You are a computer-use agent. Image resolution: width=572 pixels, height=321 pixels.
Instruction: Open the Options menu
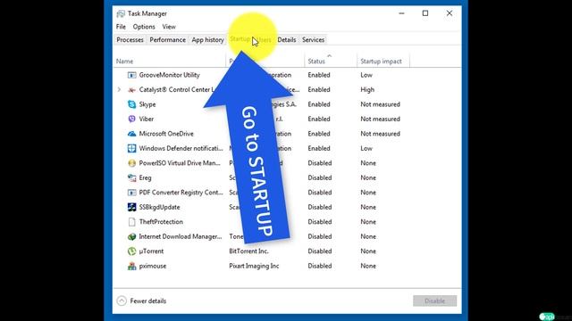click(x=144, y=27)
